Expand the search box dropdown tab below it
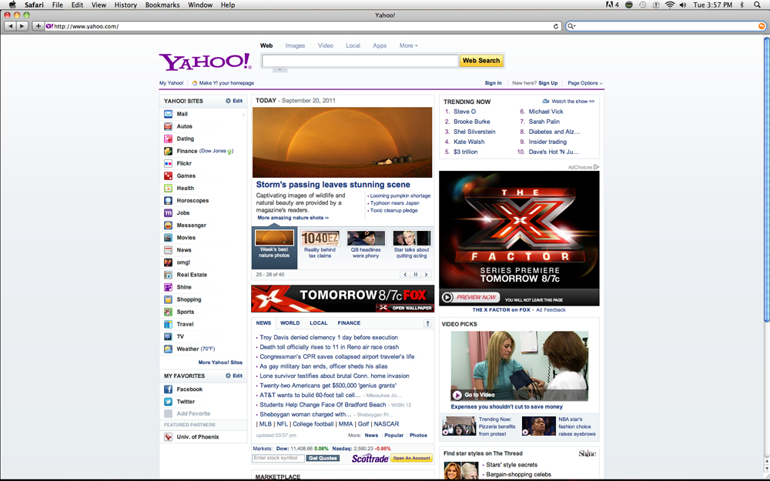Screen dimensions: 770x481 tap(280, 70)
